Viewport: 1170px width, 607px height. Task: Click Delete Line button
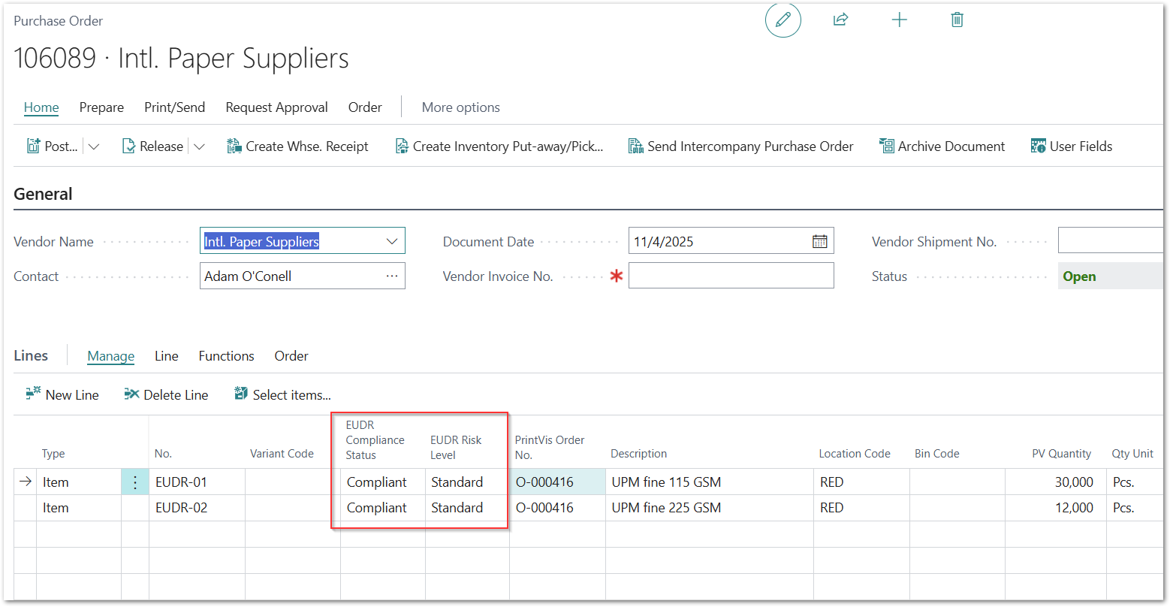tap(166, 394)
